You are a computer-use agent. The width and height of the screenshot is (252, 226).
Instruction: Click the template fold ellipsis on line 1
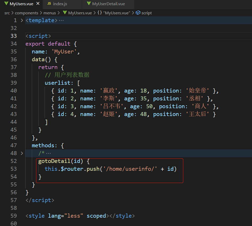pyautogui.click(x=61, y=21)
